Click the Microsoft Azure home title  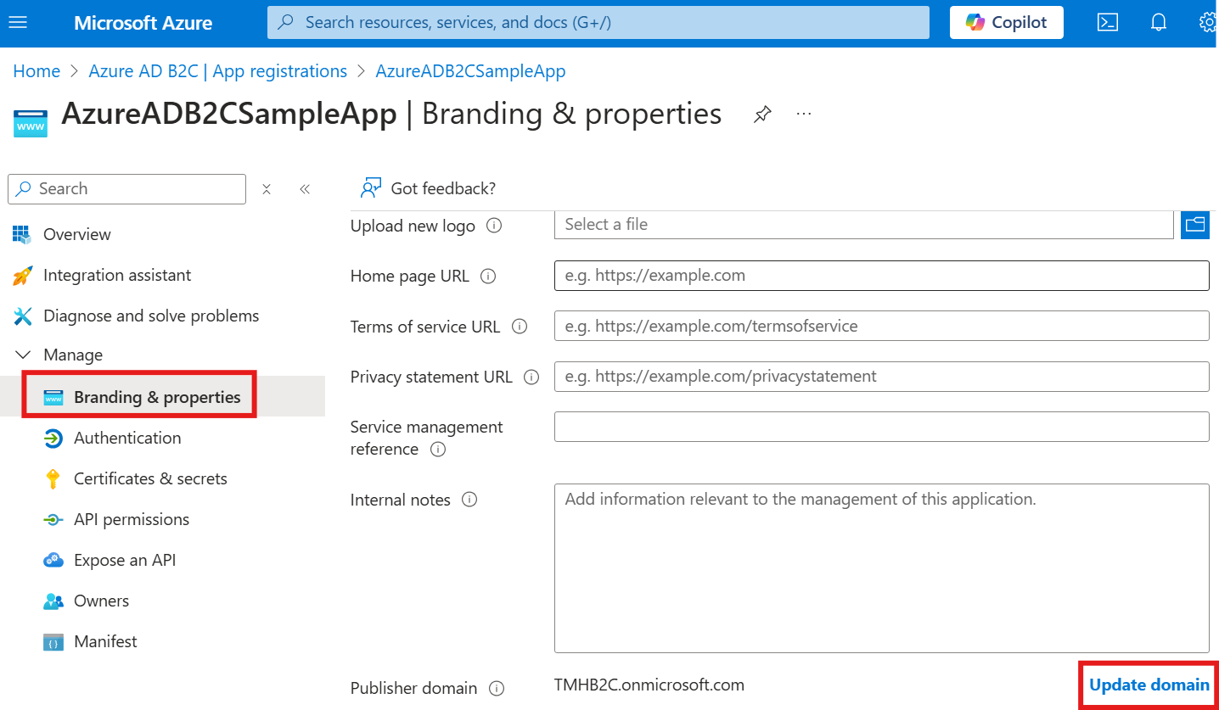click(x=143, y=23)
